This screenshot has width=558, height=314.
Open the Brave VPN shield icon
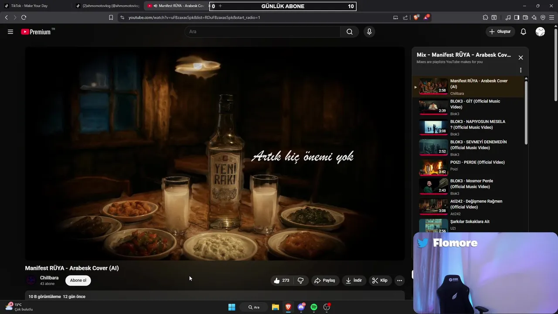[x=543, y=17]
